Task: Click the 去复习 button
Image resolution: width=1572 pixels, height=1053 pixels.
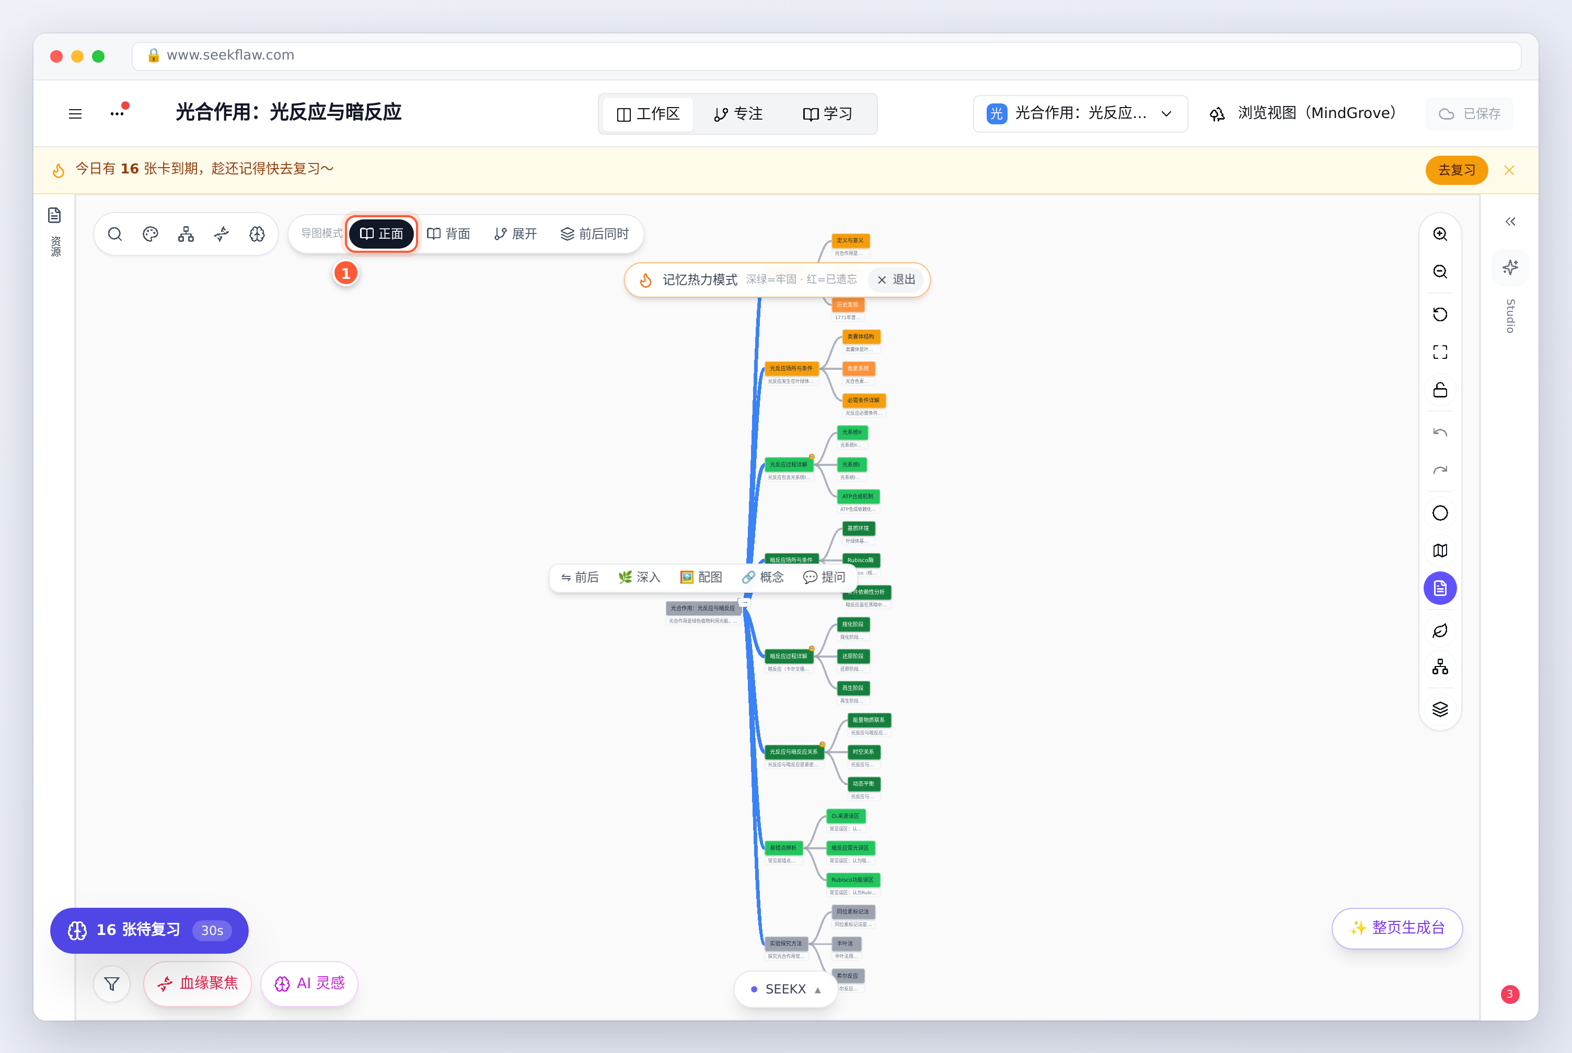Action: pos(1457,170)
